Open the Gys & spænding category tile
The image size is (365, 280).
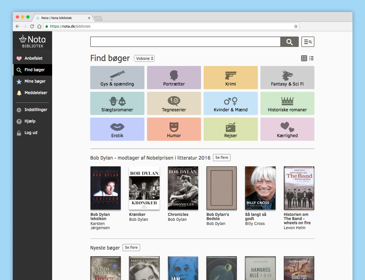[117, 77]
